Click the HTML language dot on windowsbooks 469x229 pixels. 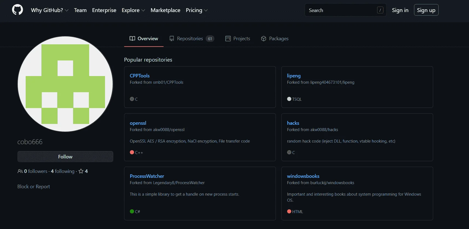[289, 211]
